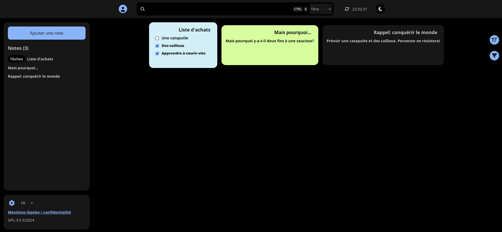This screenshot has height=232, width=502.
Task: Click the Tâches badge in sidebar
Action: pyautogui.click(x=17, y=59)
